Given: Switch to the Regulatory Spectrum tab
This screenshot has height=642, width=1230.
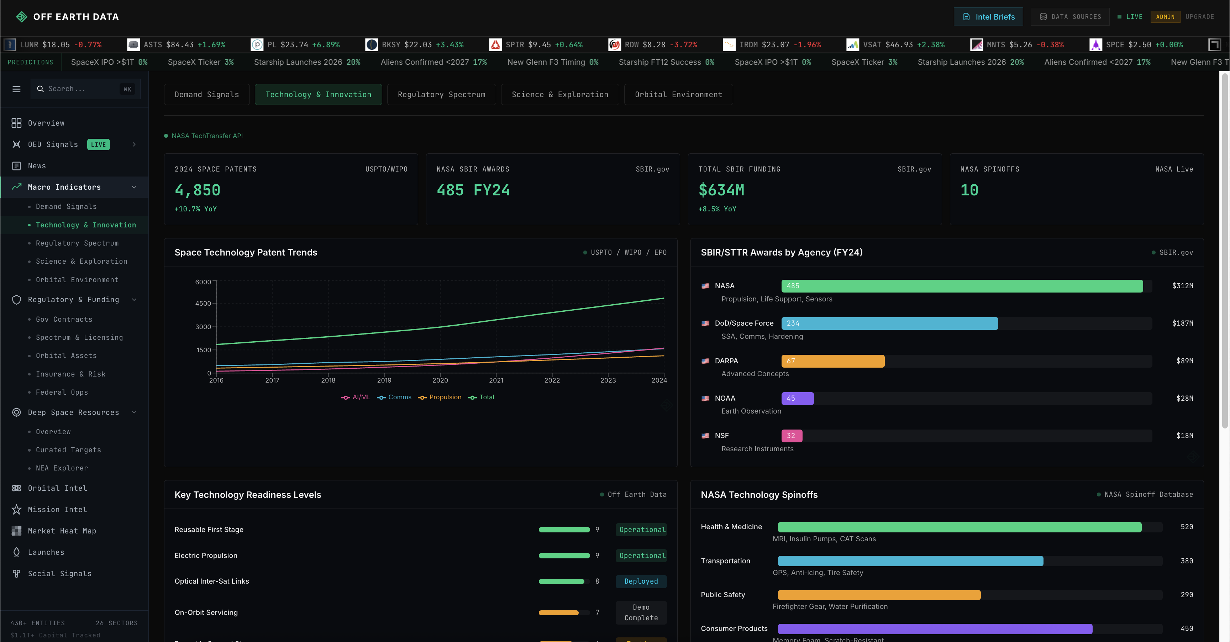Looking at the screenshot, I should pyautogui.click(x=441, y=94).
